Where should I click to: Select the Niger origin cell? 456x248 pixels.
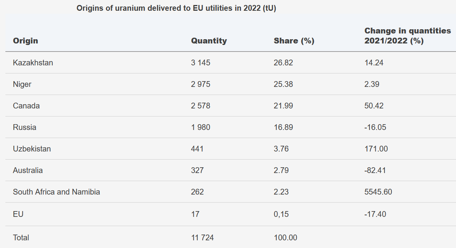coord(22,84)
